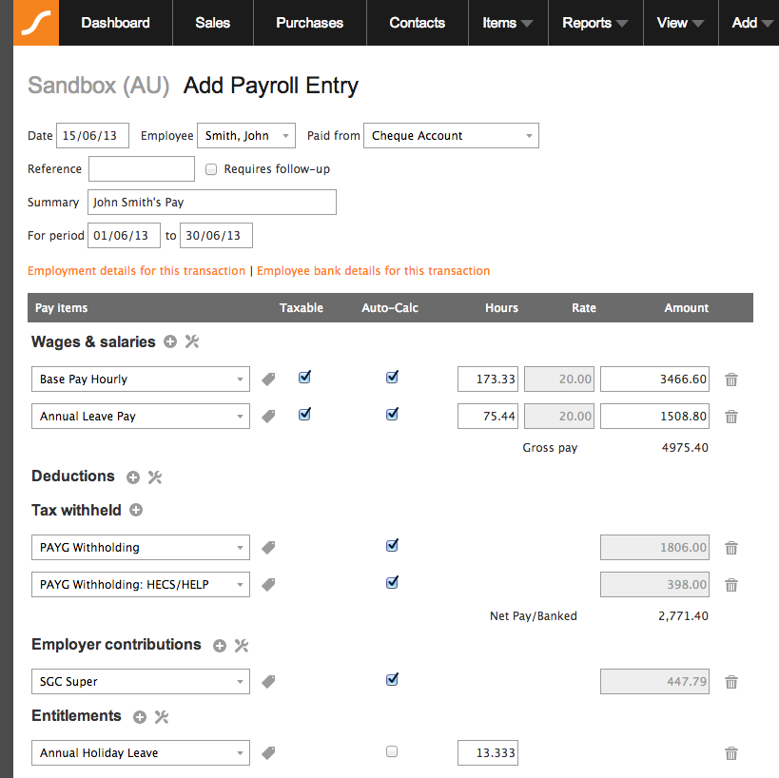Open Entitlements tools wrench icon

[162, 717]
